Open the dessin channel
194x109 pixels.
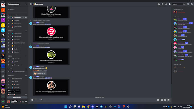(x=17, y=52)
